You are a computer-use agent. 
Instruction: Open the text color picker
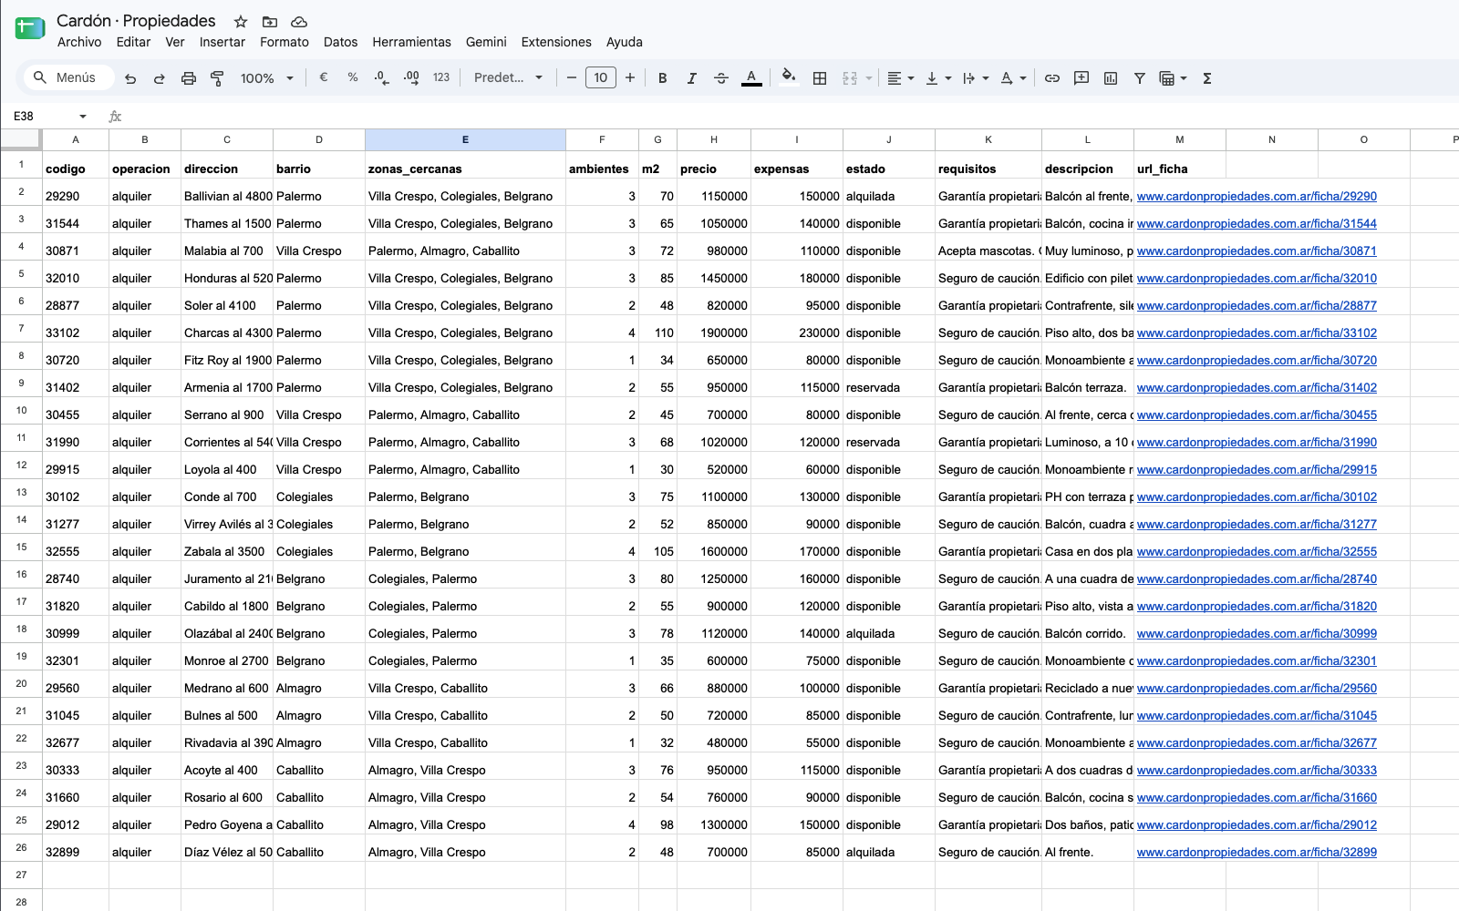750,78
